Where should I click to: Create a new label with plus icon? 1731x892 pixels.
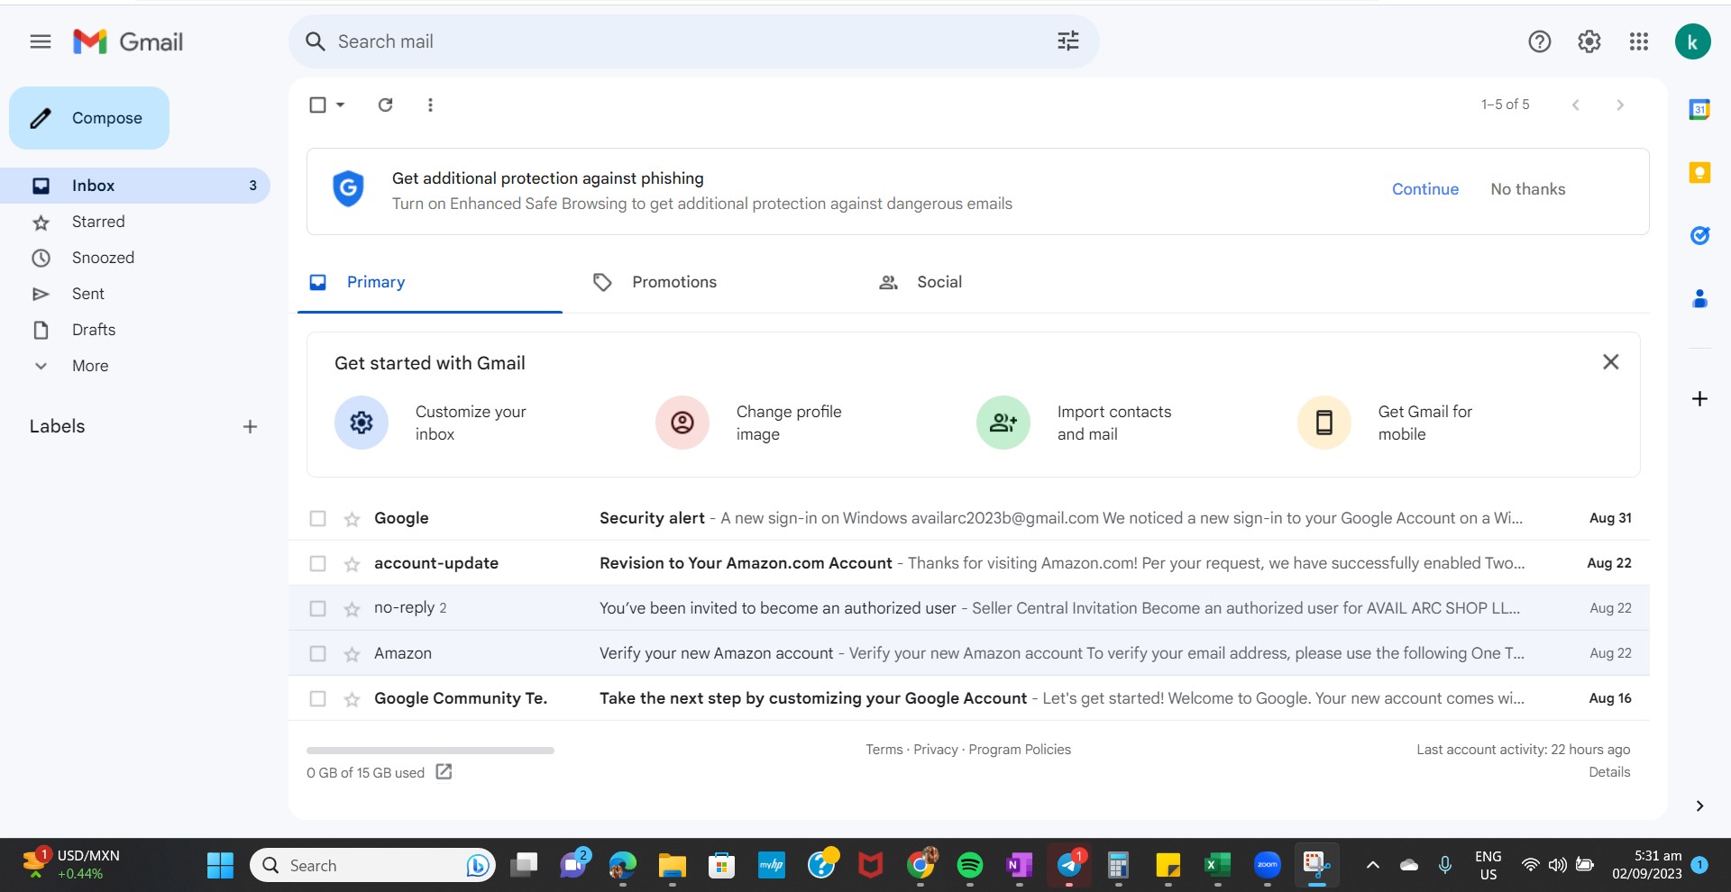click(250, 426)
